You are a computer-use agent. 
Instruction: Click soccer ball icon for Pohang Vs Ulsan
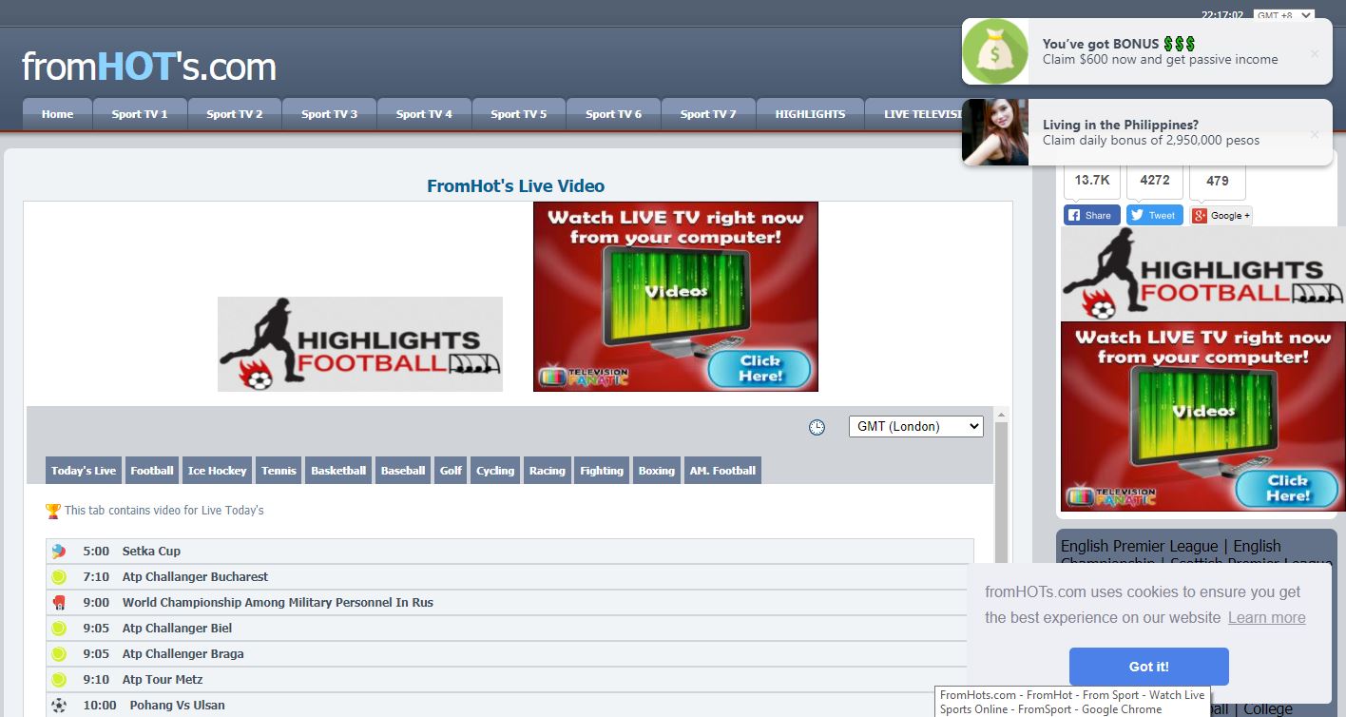pos(59,705)
